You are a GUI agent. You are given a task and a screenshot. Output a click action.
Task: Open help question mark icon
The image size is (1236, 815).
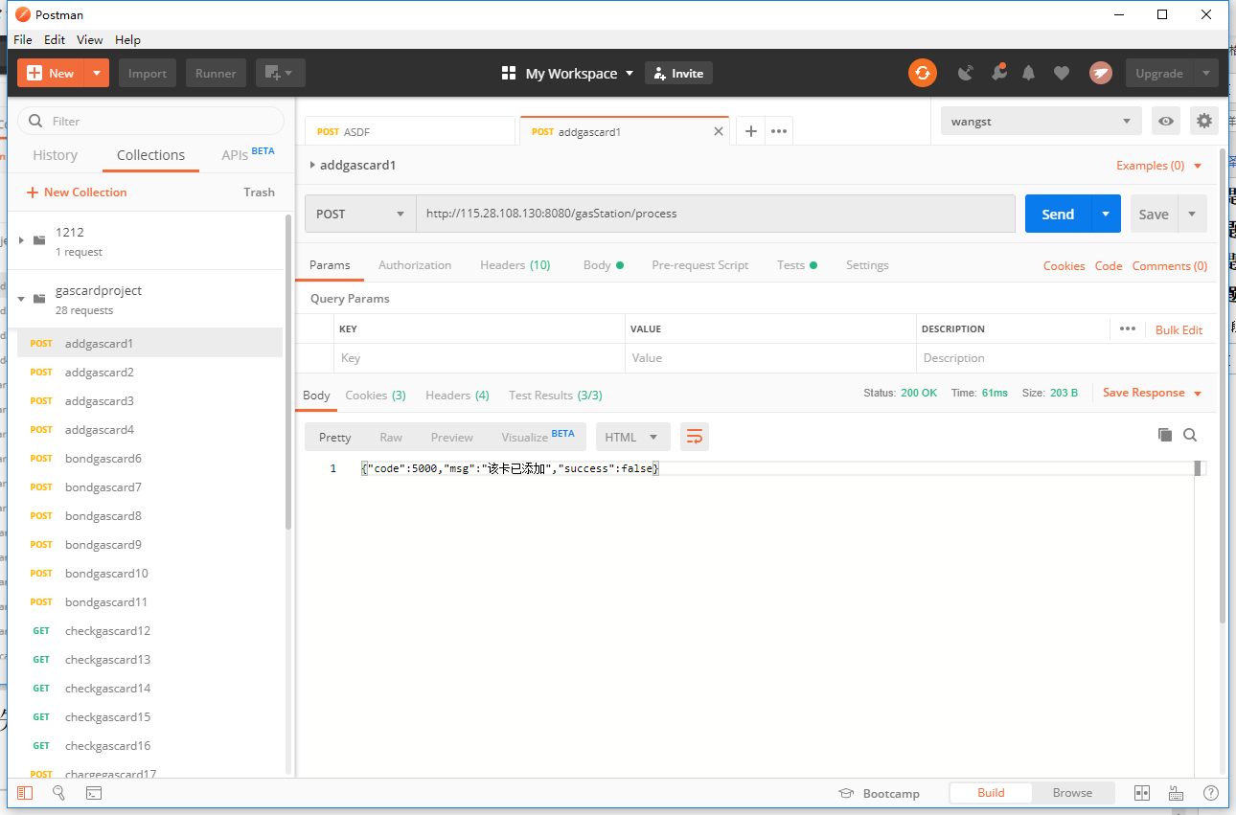click(x=1211, y=793)
